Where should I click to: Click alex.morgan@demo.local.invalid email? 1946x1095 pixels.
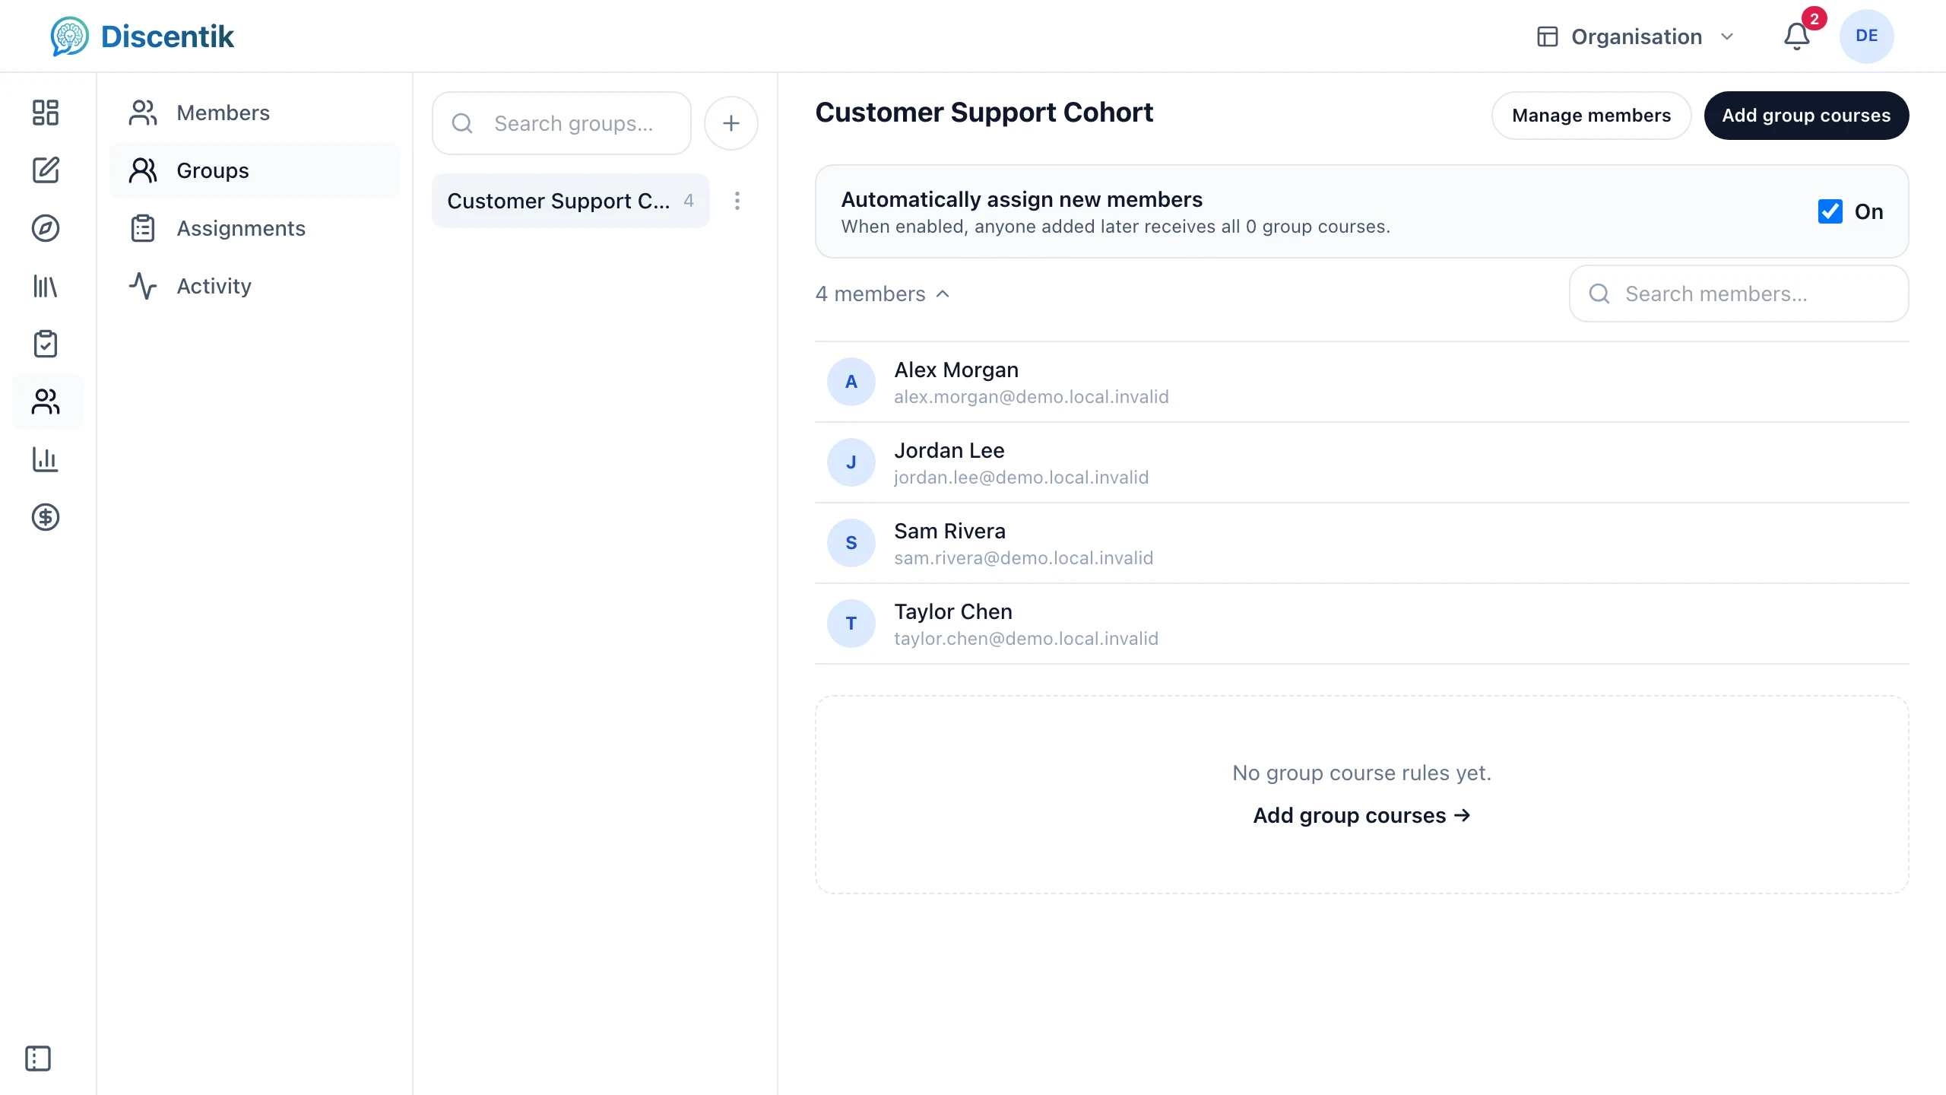[x=1032, y=397]
